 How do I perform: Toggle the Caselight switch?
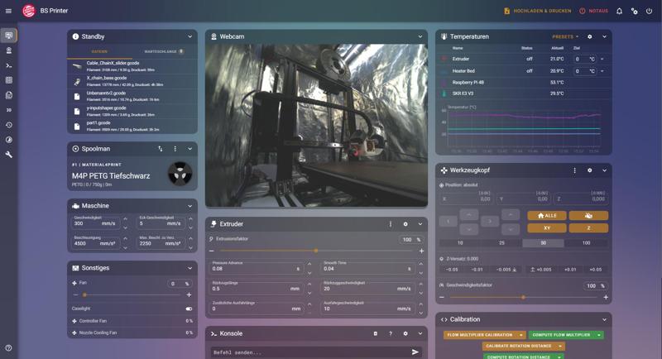(189, 309)
